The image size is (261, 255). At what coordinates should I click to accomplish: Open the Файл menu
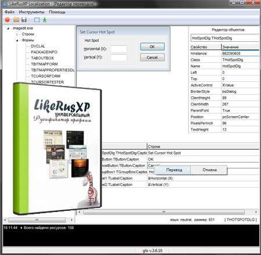[9, 12]
